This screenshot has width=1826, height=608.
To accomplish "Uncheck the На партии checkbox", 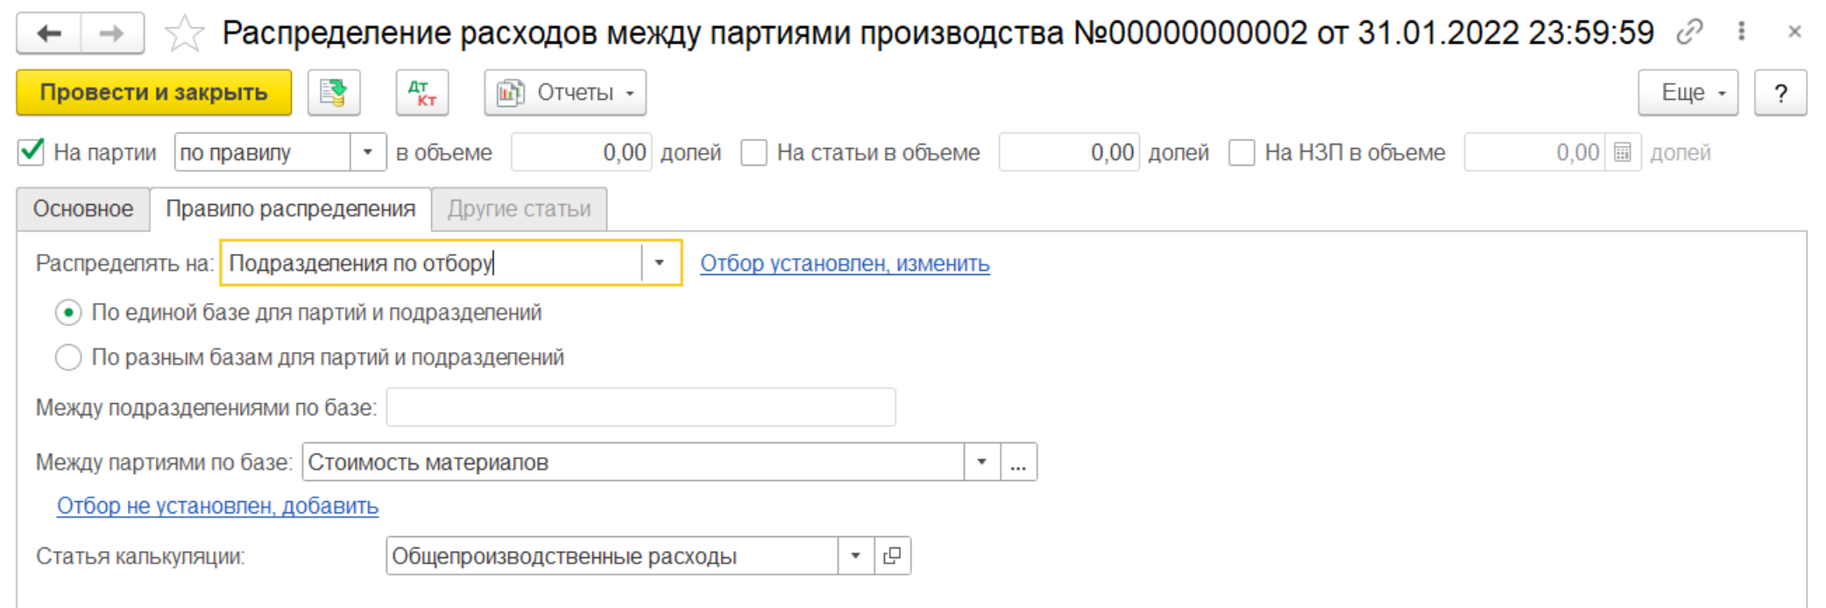I will (32, 152).
